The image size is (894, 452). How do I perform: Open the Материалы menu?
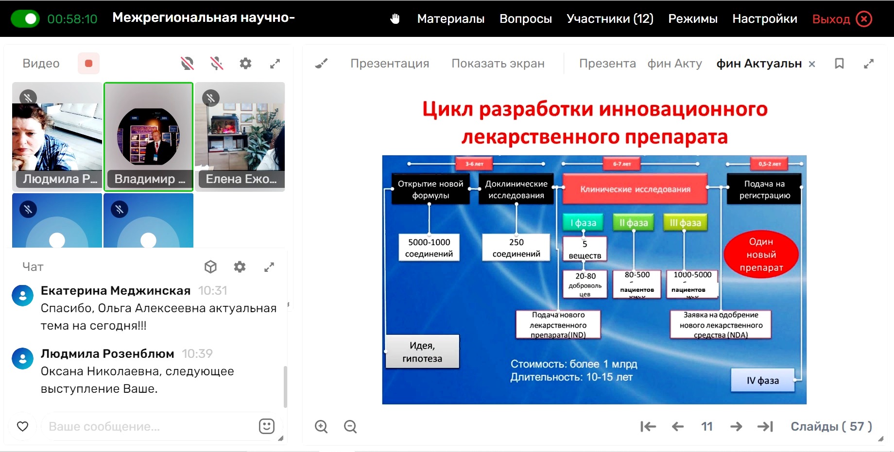point(451,19)
